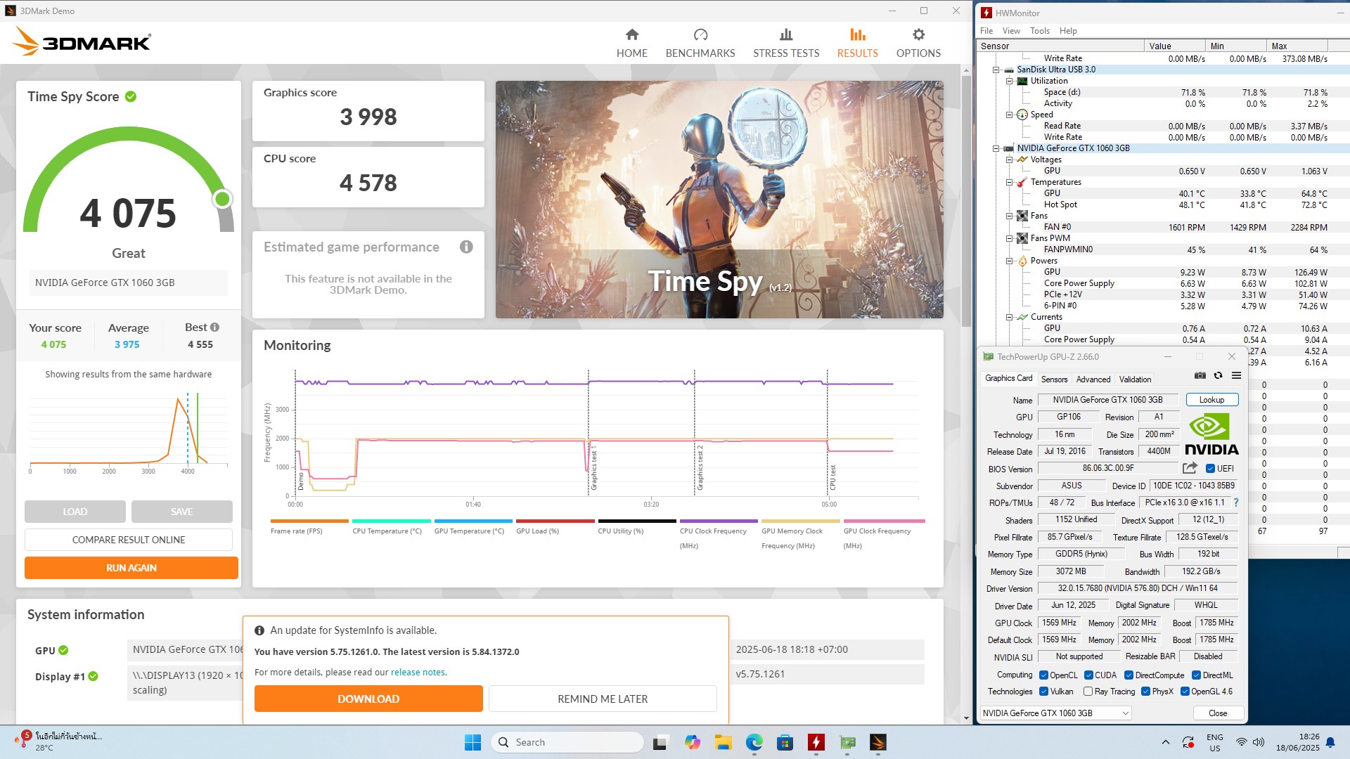Viewport: 1350px width, 759px height.
Task: Click the taskbar Search box
Action: coord(567,742)
